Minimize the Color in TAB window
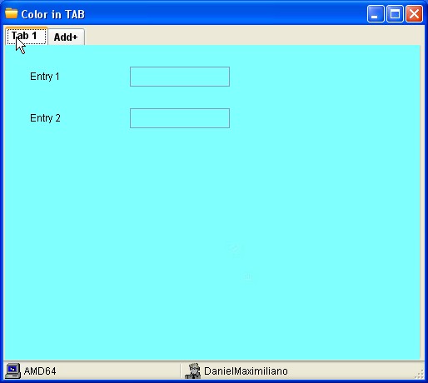Viewport: 428px width, 383px height. [376, 13]
